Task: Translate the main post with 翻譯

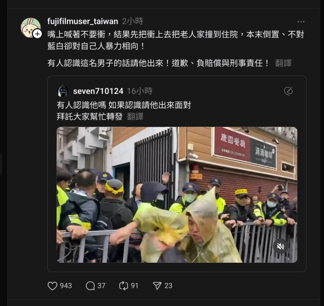Action: coord(283,63)
